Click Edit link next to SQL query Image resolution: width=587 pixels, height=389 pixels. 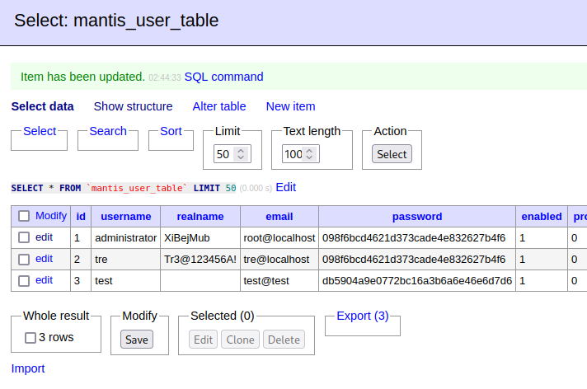pyautogui.click(x=285, y=187)
